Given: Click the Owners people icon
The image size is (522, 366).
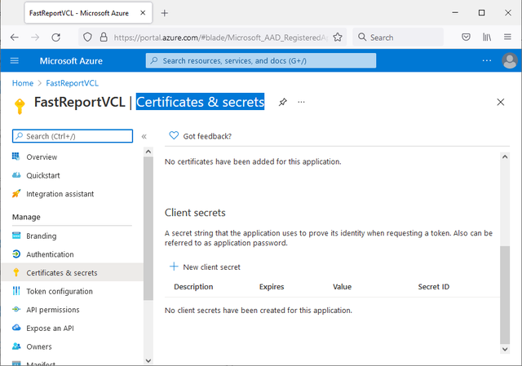Looking at the screenshot, I should [x=16, y=346].
